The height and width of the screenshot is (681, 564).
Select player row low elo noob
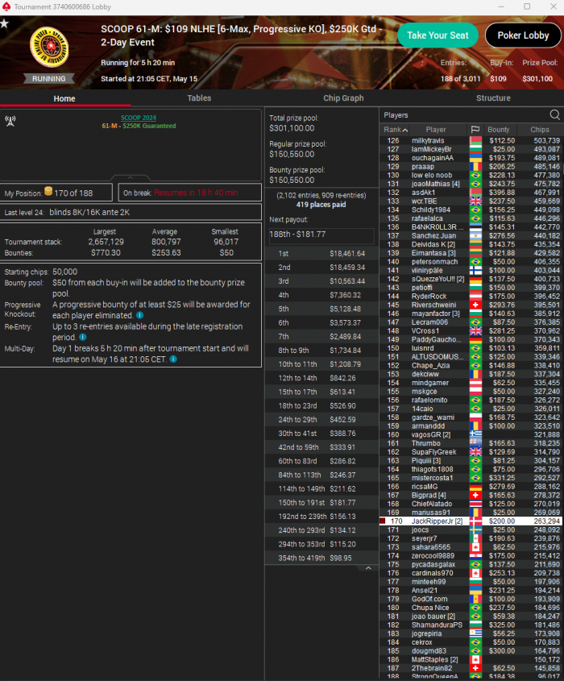471,175
